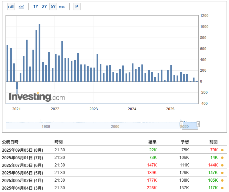Click the orange dot on the 08月01日 row
229x192 pixels.
222,158
